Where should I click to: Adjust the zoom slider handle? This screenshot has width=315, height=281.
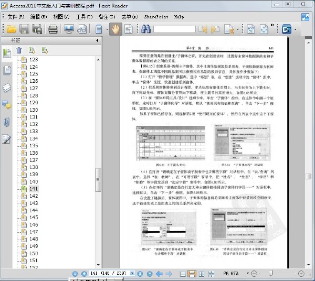(270, 273)
